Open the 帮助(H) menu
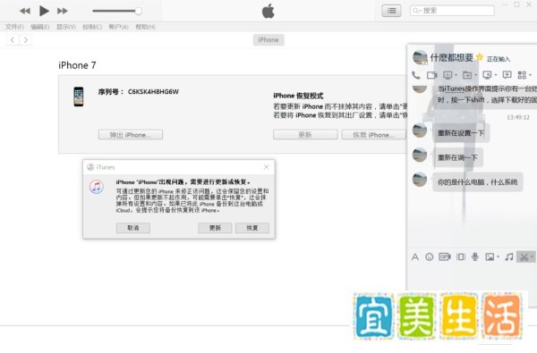 click(146, 27)
